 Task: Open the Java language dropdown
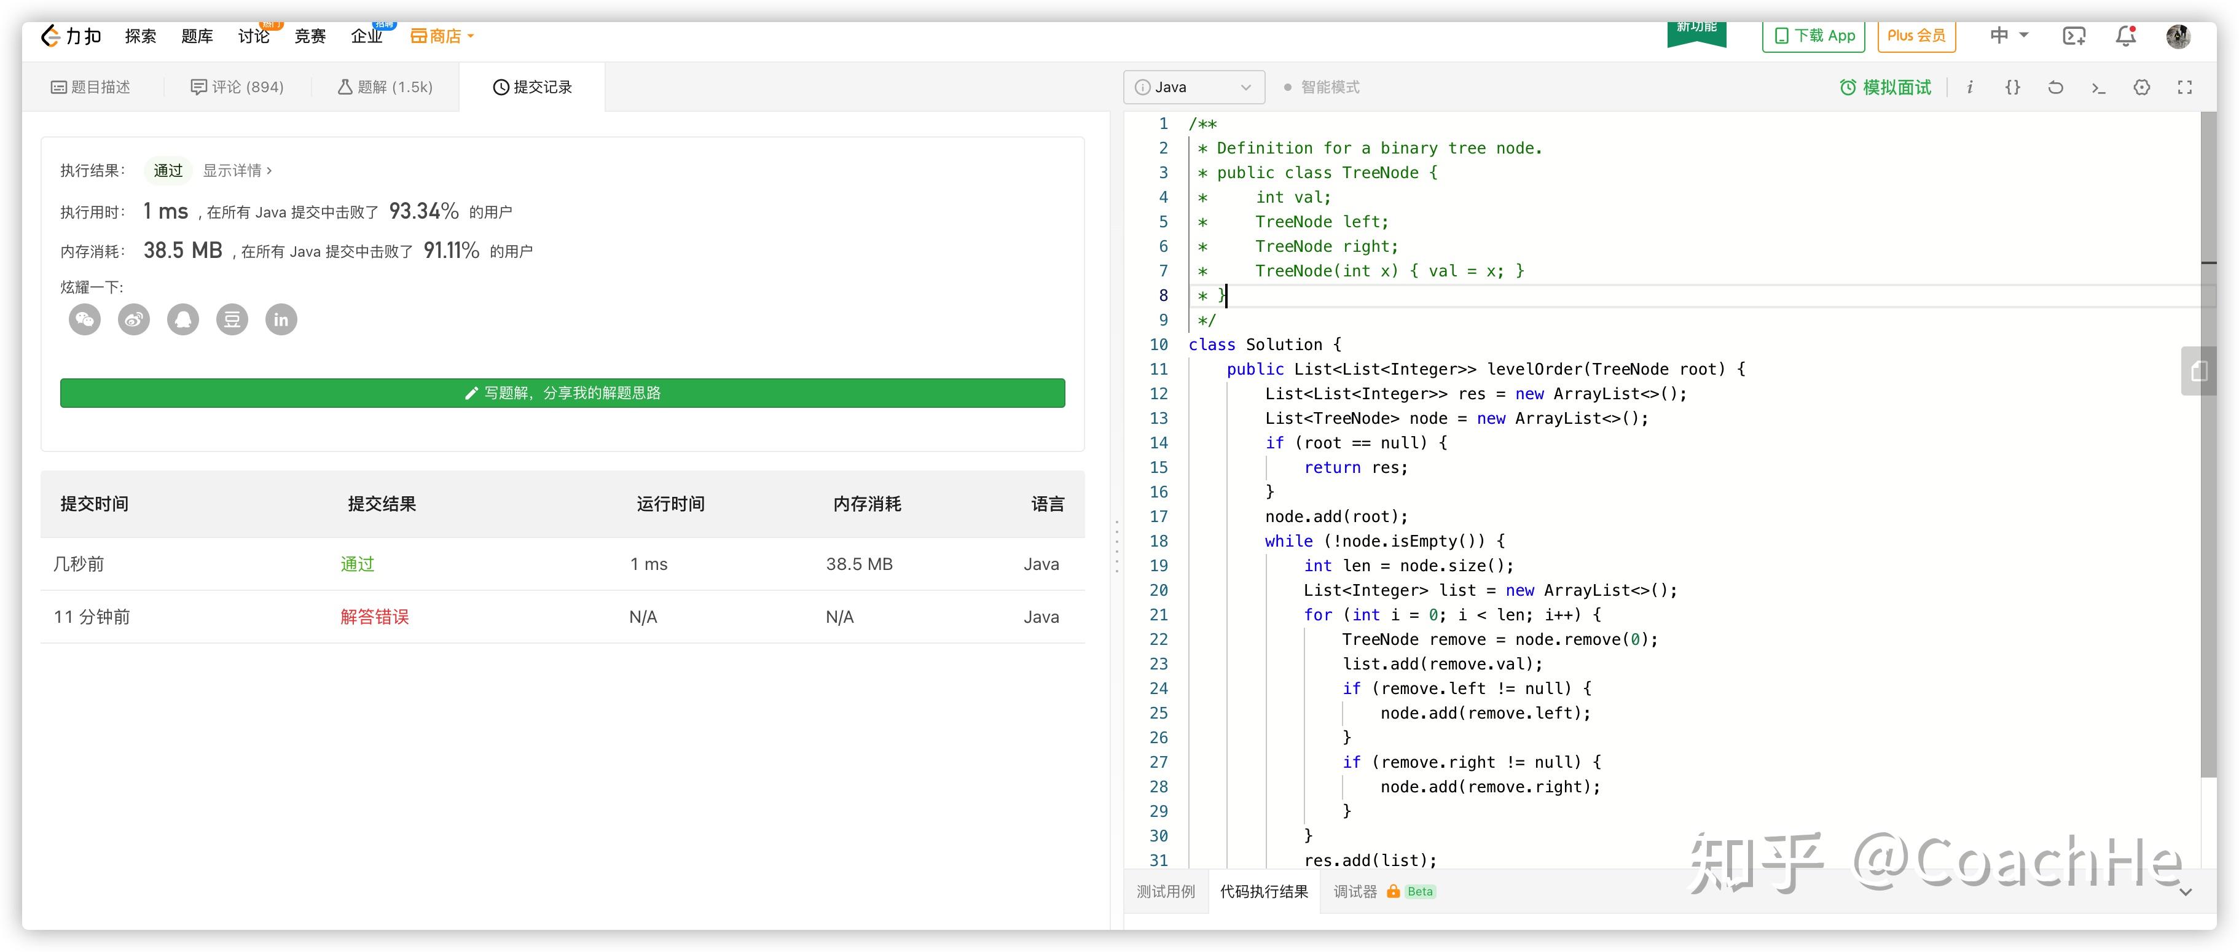click(1194, 87)
